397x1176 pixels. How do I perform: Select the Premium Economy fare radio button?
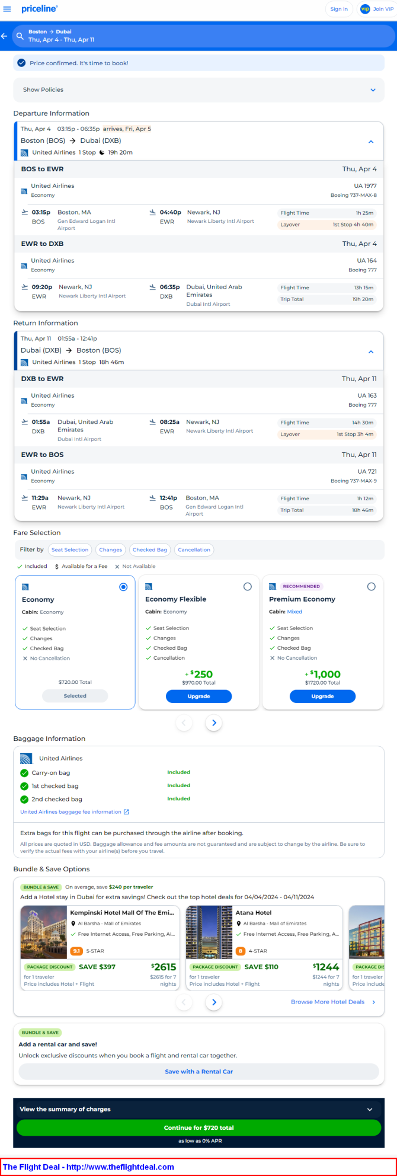tap(371, 586)
